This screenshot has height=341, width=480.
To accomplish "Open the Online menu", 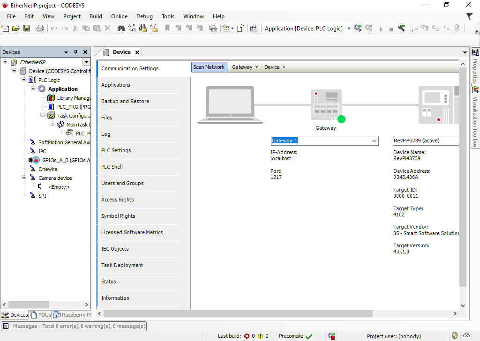I will pyautogui.click(x=120, y=16).
